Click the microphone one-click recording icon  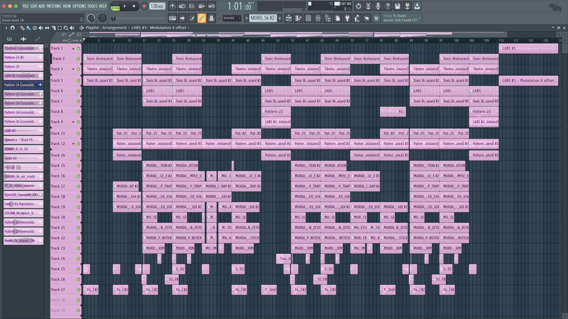378,6
